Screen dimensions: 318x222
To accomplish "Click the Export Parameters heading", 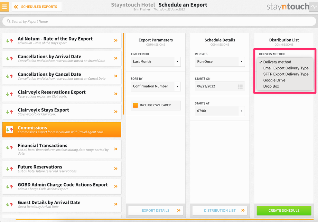I will tap(156, 40).
